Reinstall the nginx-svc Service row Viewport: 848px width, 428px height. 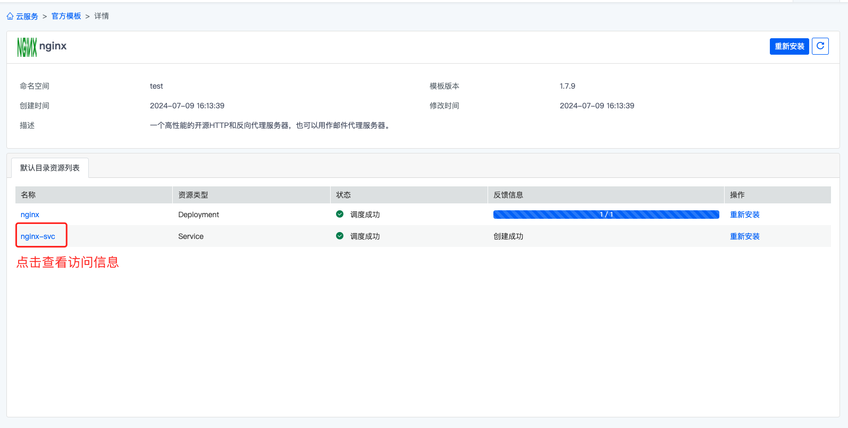pyautogui.click(x=745, y=236)
